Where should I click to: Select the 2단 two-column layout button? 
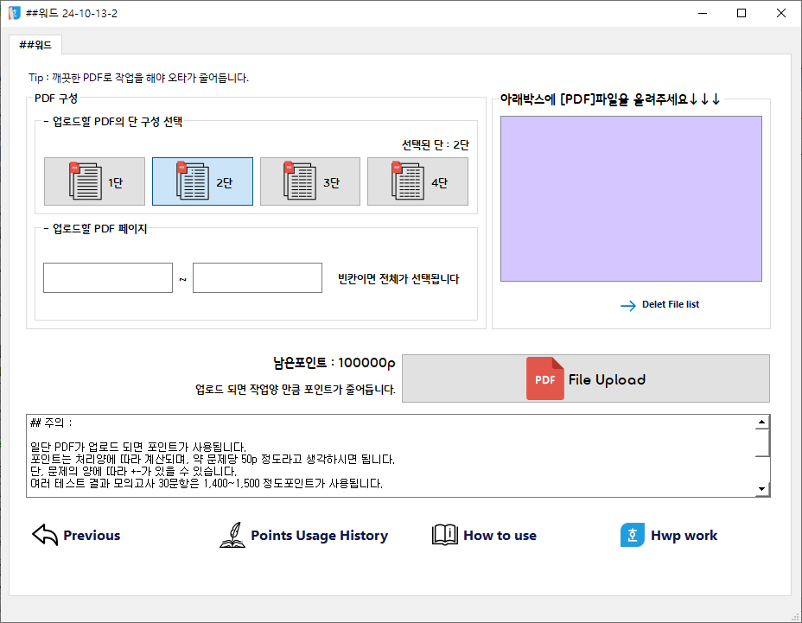(x=202, y=181)
